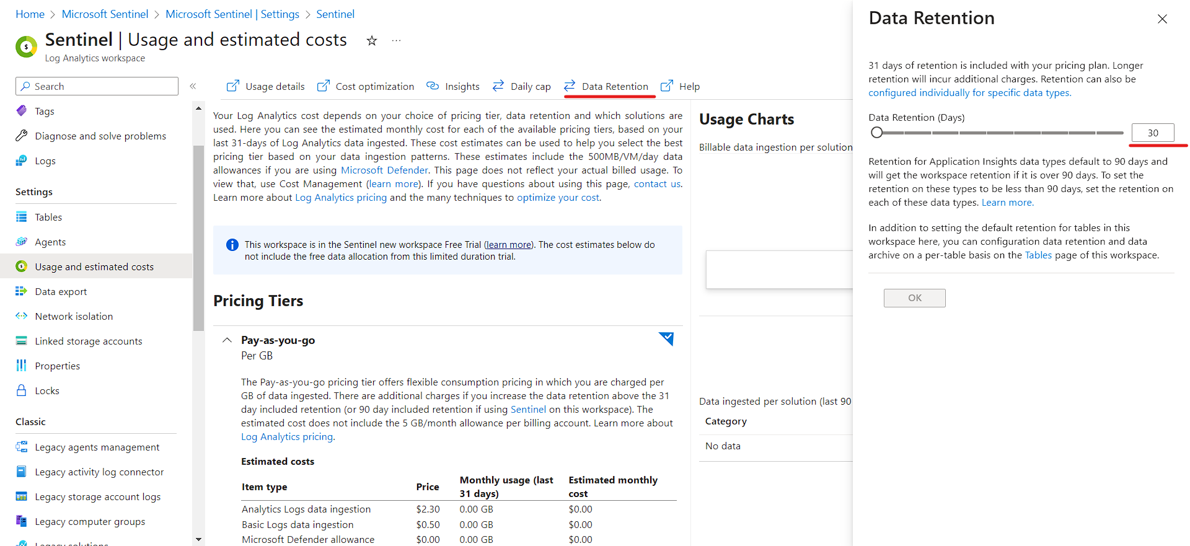This screenshot has width=1190, height=546.
Task: Click the Locks padlock icon
Action: (22, 390)
